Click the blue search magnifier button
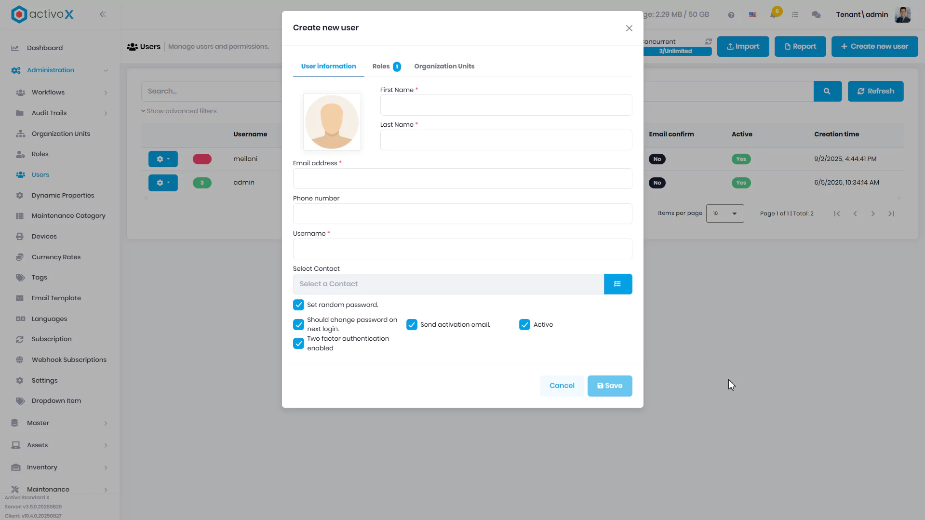The image size is (925, 520). click(x=827, y=91)
